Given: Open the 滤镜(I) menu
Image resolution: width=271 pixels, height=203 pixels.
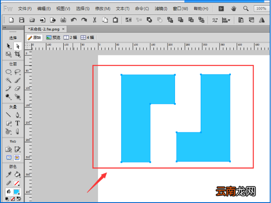Looking at the screenshot, I should (161, 8).
